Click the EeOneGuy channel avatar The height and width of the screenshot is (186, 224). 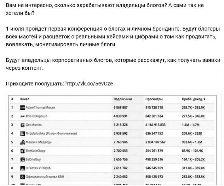point(23,159)
